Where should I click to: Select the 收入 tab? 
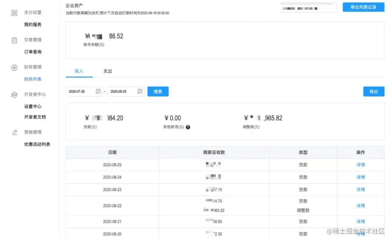pos(79,71)
